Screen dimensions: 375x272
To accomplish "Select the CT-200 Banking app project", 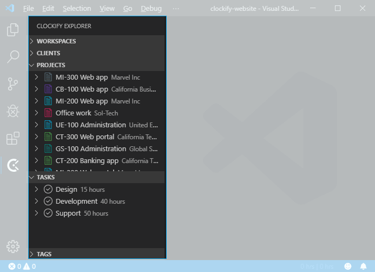I will tap(97, 161).
